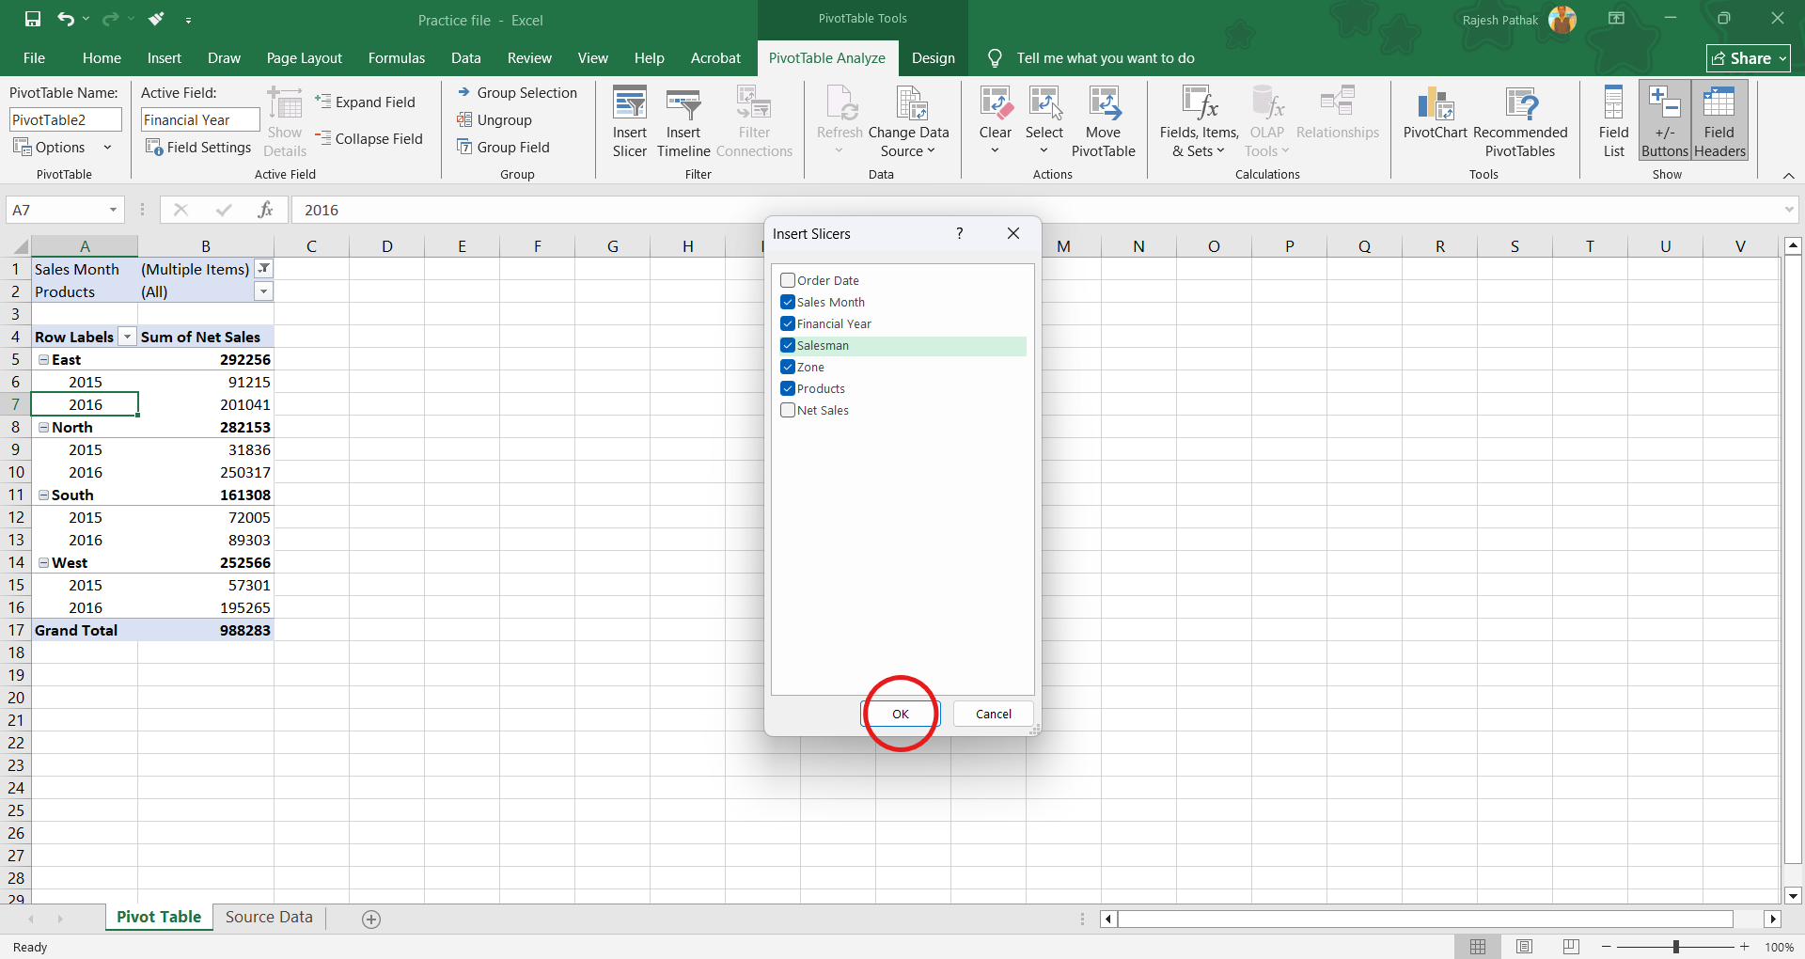Switch to the Source Data sheet
Viewport: 1805px width, 959px height.
[269, 918]
